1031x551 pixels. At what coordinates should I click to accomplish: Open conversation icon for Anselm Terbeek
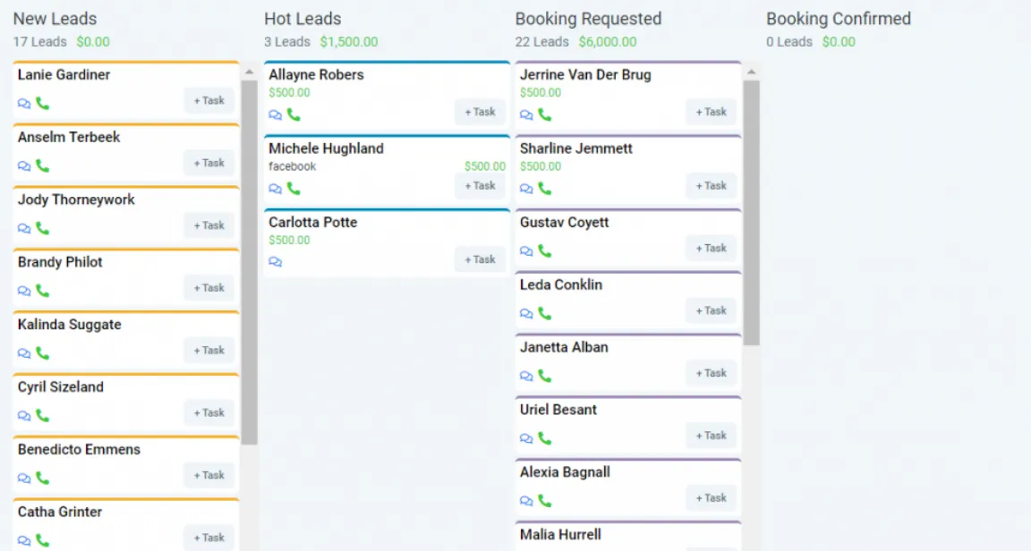point(24,166)
